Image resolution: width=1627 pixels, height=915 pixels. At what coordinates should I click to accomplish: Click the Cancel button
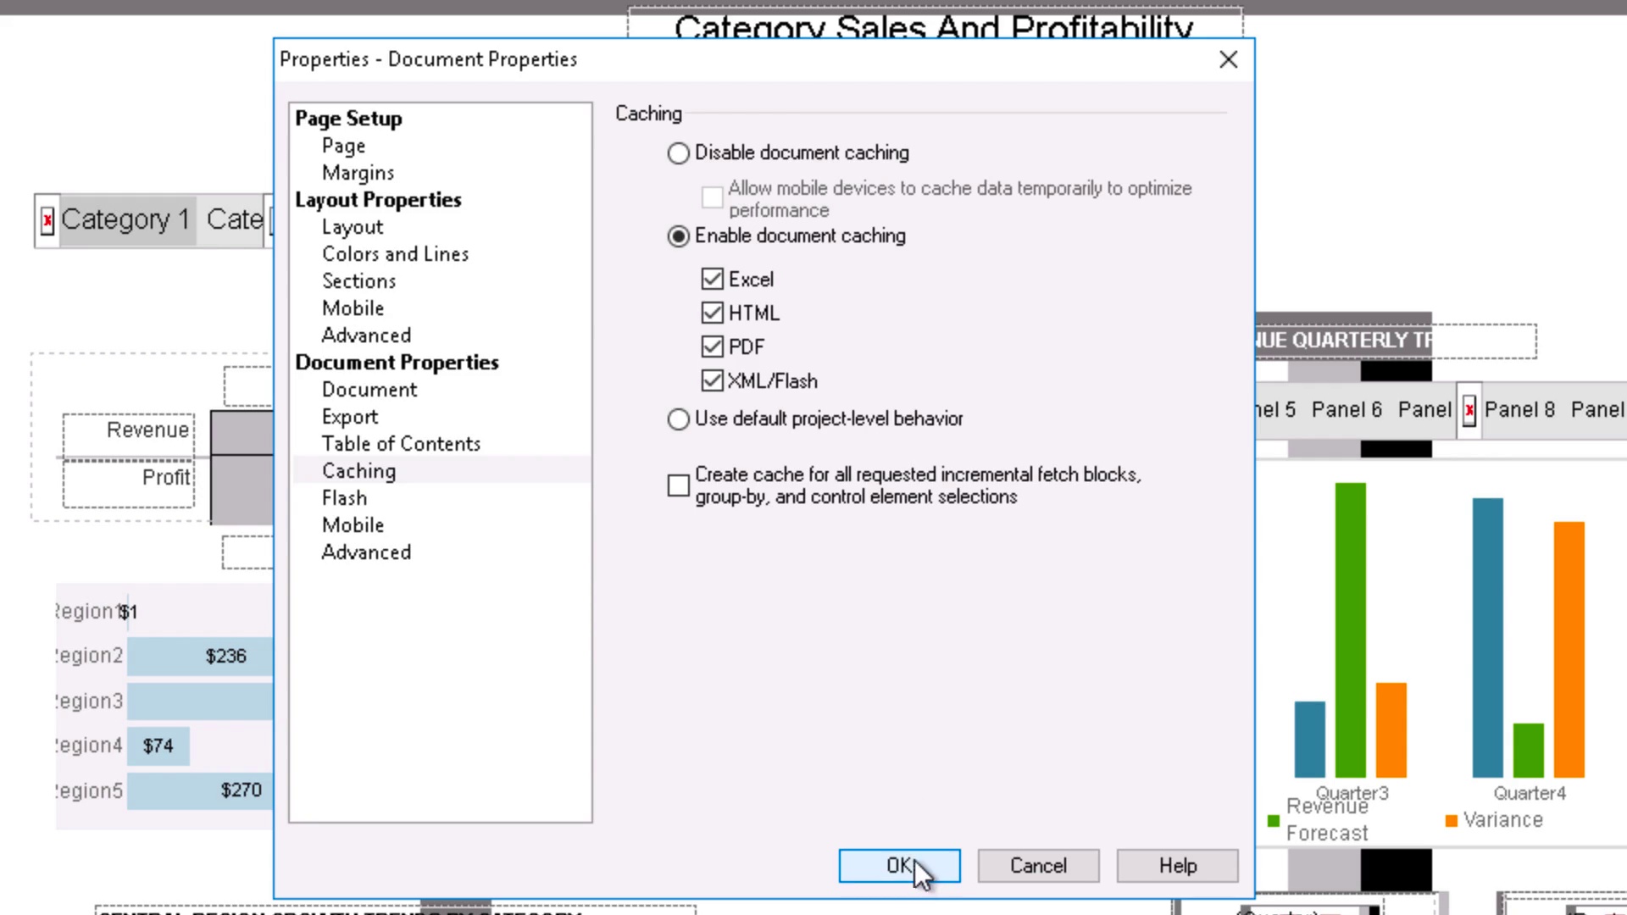tap(1038, 866)
